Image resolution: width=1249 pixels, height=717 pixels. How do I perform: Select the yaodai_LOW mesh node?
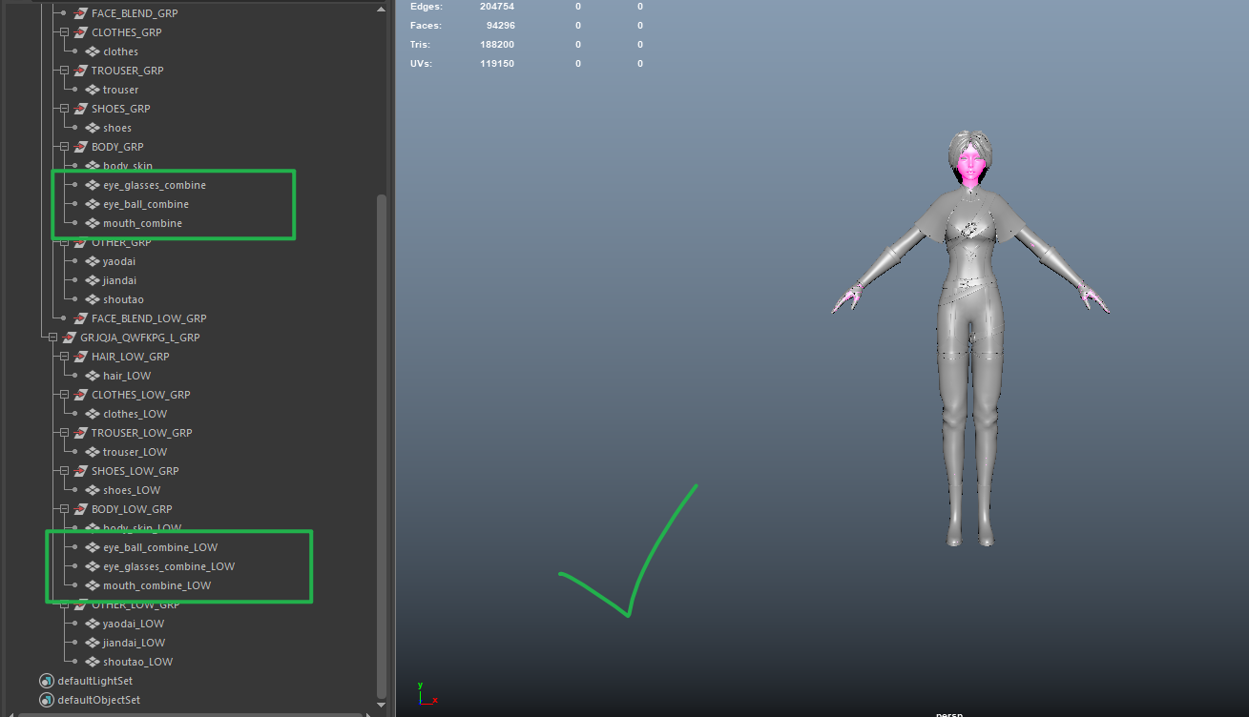[x=134, y=624]
